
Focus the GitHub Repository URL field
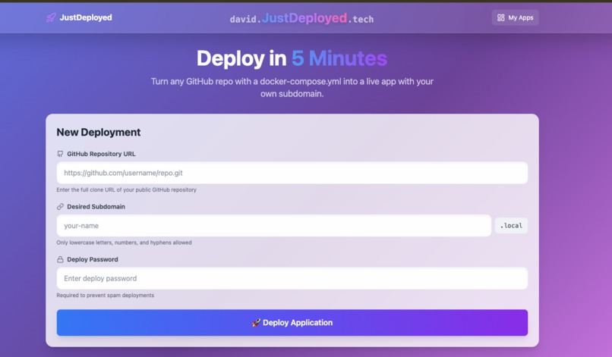(292, 173)
